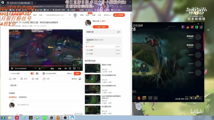214x120 pixels.
Task: Open the first recommended video thumbnail 09:38
Action: click(92, 68)
